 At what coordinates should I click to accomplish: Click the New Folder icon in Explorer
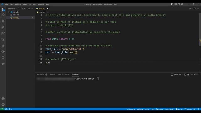22,8
